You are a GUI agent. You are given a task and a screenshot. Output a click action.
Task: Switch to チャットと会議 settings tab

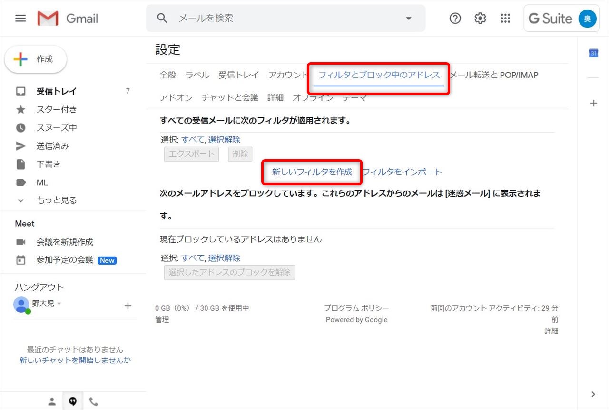click(230, 98)
